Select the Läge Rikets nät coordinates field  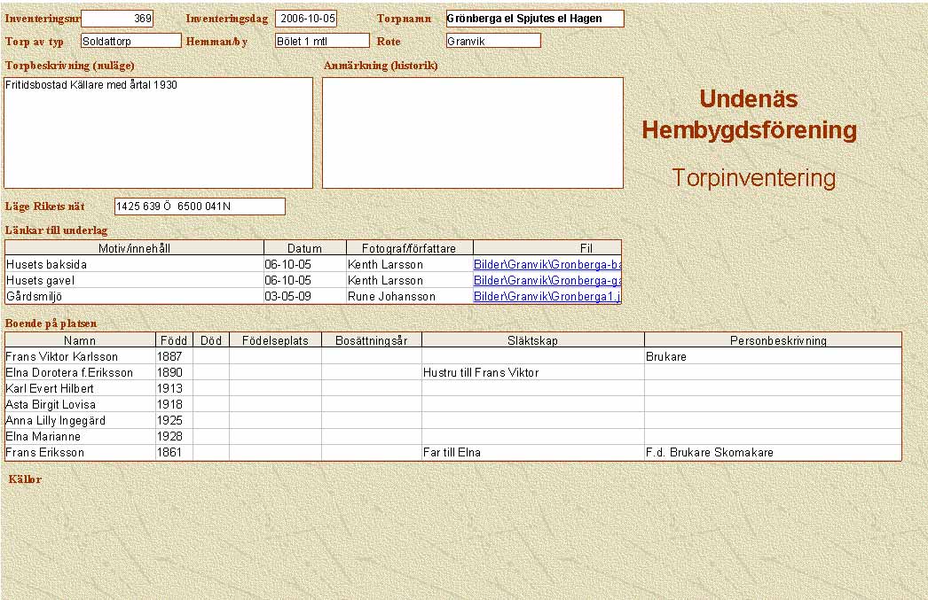pos(200,206)
